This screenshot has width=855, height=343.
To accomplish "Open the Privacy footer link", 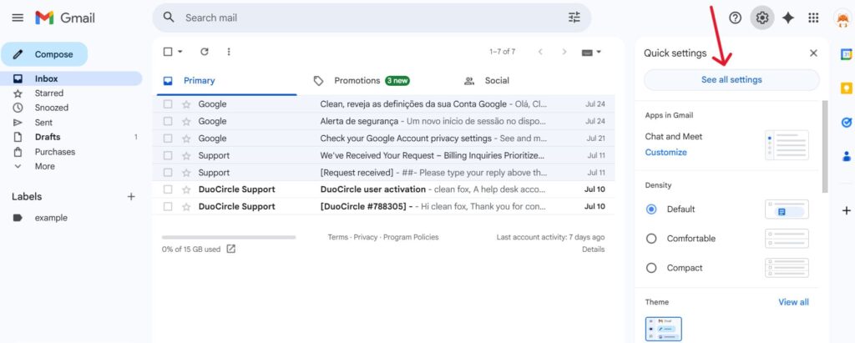I will pos(366,237).
